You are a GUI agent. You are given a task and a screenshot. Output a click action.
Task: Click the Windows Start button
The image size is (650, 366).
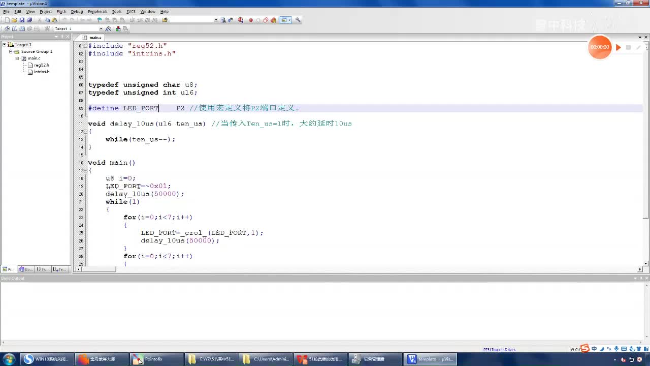click(x=9, y=359)
